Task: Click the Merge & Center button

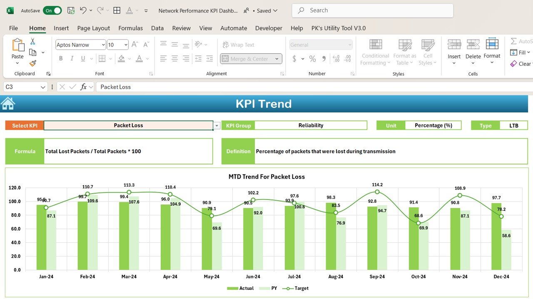Action: coord(251,59)
